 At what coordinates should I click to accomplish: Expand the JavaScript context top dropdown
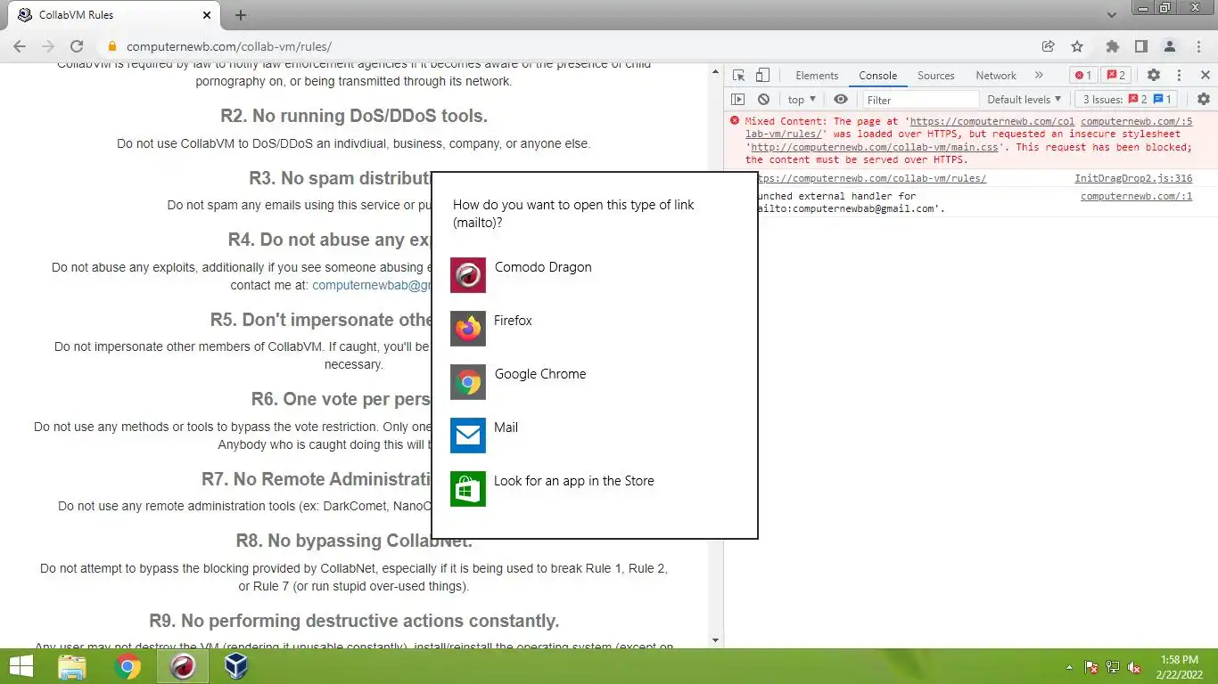click(802, 100)
